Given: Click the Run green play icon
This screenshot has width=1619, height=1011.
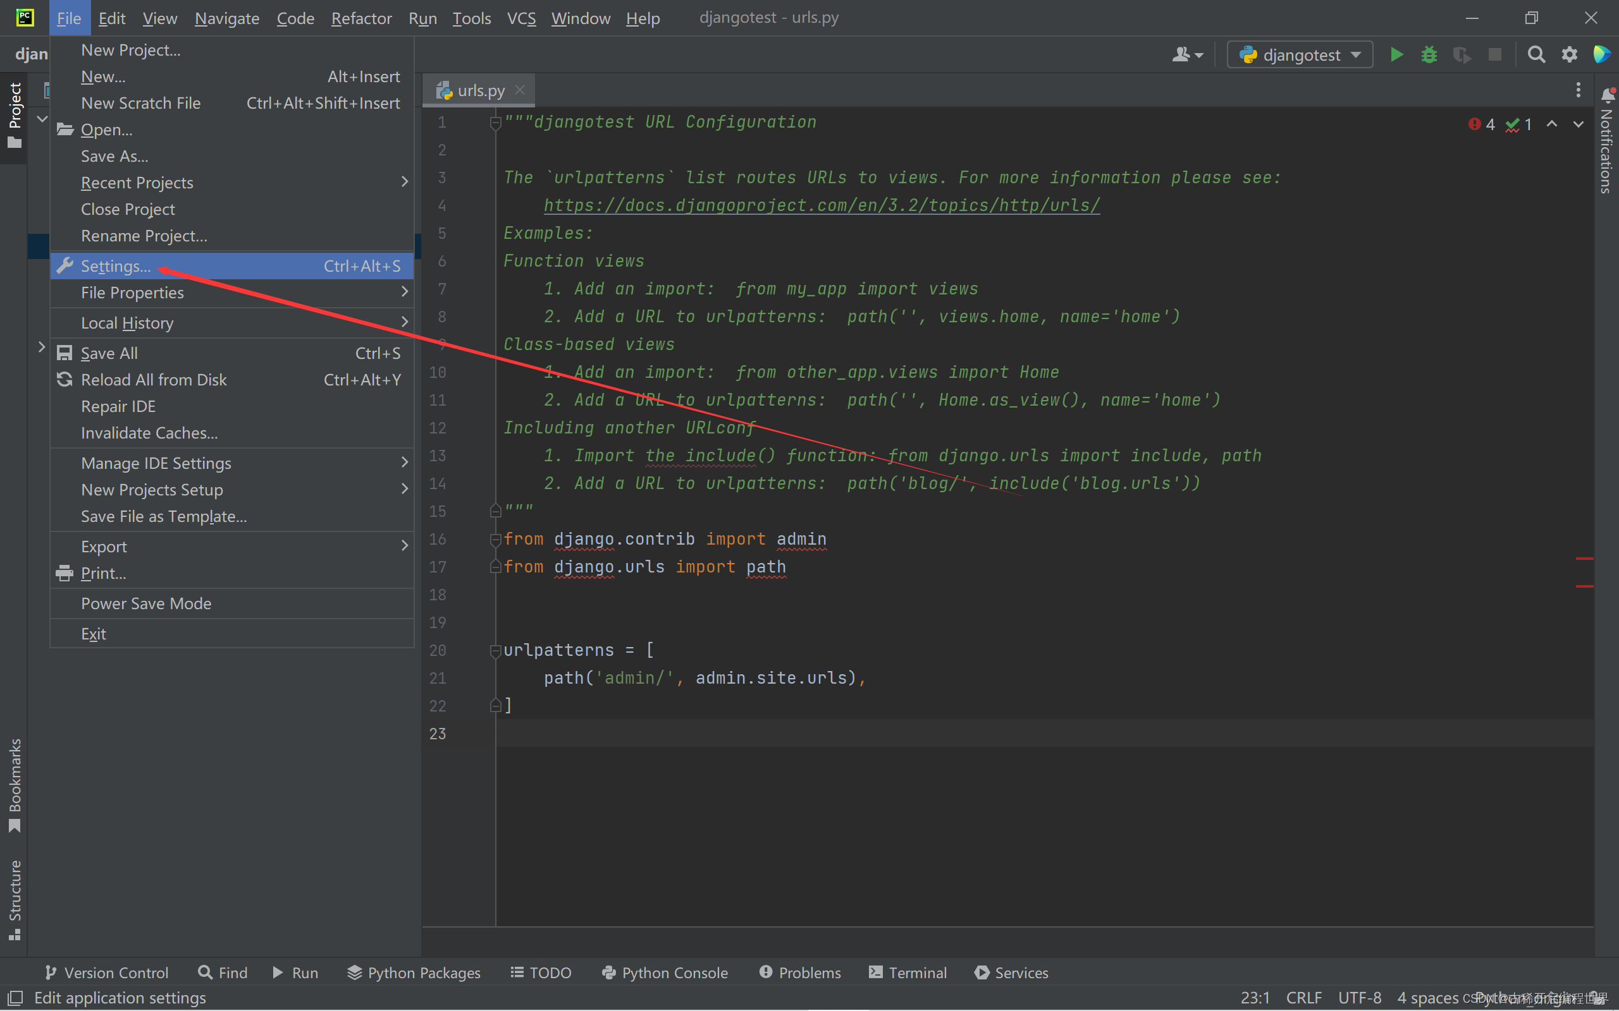Looking at the screenshot, I should (1396, 54).
